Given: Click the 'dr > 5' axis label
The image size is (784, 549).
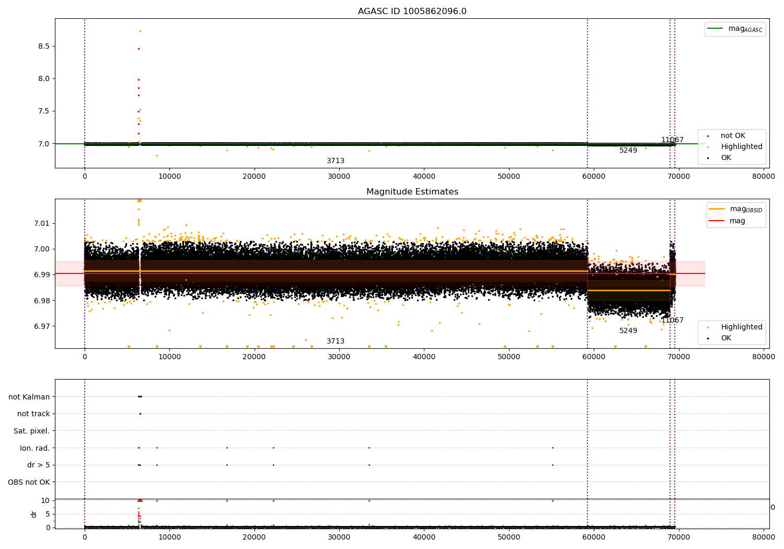Looking at the screenshot, I should pos(39,465).
